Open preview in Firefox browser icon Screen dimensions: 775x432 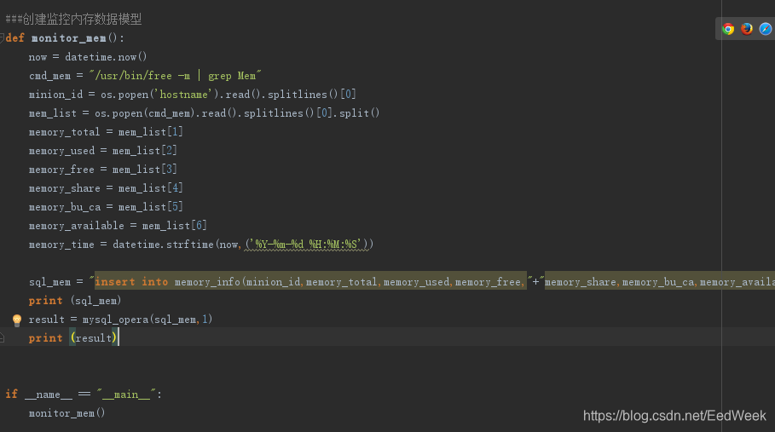click(747, 29)
